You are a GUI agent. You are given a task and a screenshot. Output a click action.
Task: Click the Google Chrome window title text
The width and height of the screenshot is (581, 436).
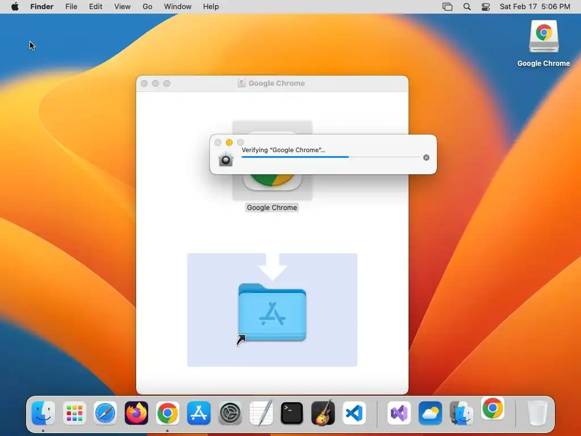click(277, 83)
